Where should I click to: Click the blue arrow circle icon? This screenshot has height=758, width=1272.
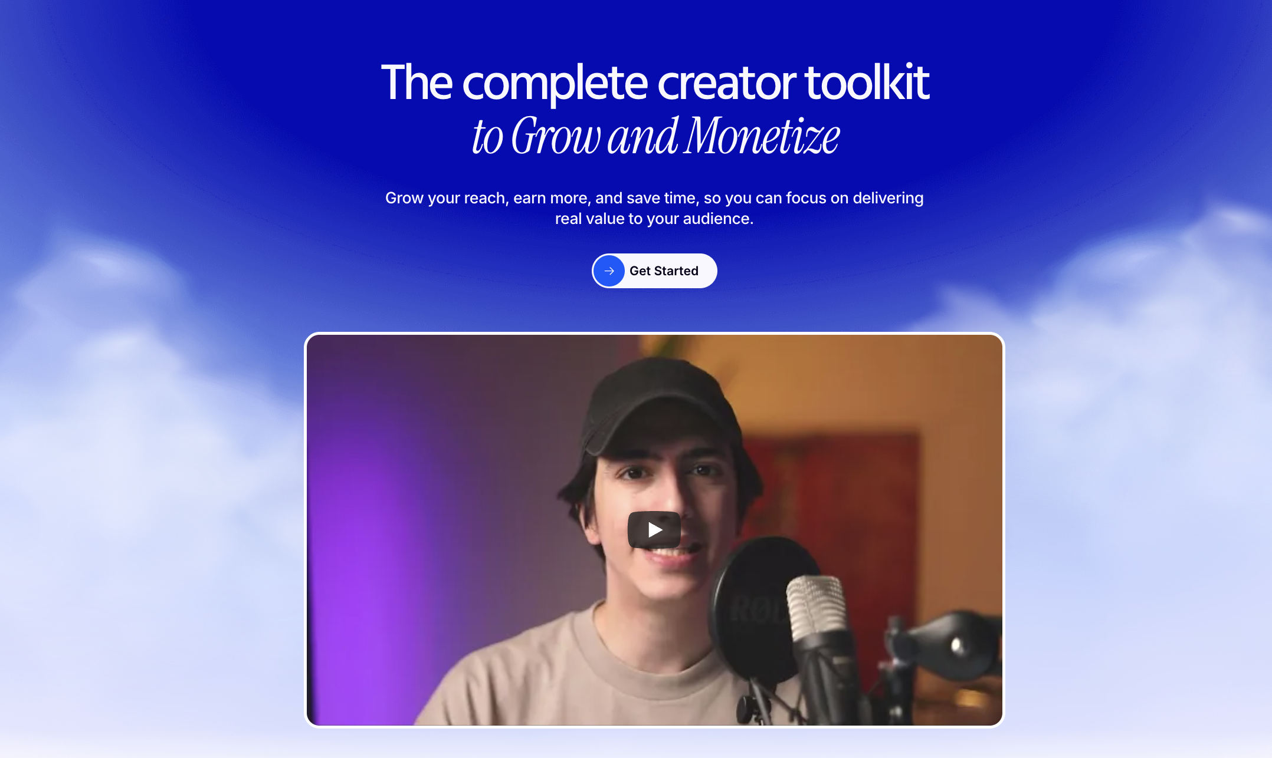(609, 271)
